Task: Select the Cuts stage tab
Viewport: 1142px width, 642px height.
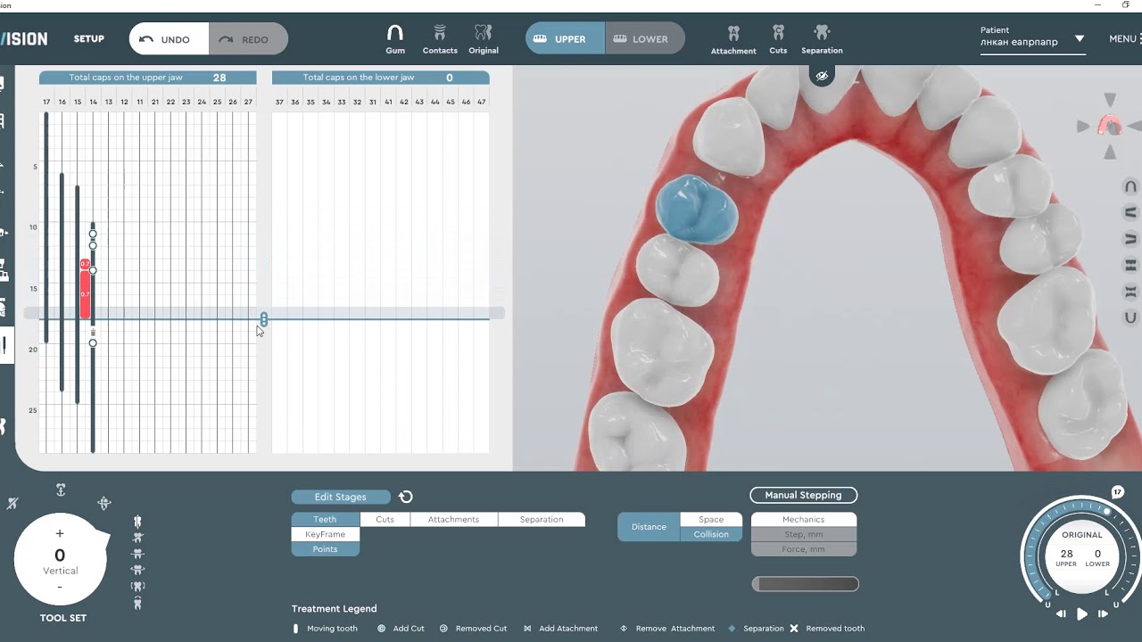Action: coord(385,519)
